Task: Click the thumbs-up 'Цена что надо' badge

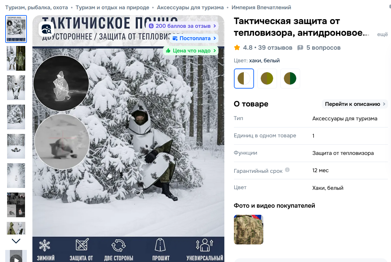Action: (190, 51)
